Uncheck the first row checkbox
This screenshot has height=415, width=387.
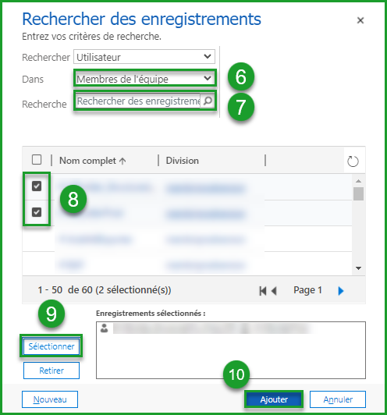[37, 186]
